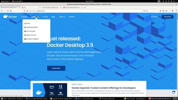The image size is (178, 100).
Task: Open the Products nav menu
Action: 24,17
